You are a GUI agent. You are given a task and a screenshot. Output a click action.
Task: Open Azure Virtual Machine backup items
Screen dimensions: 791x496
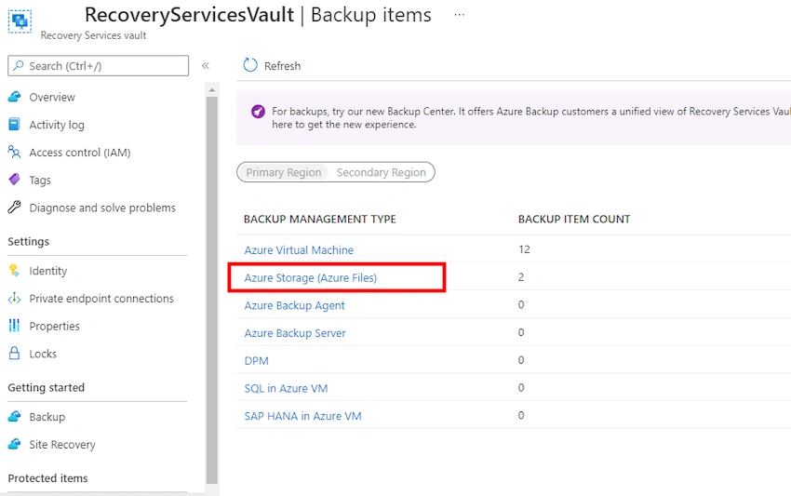pos(299,249)
